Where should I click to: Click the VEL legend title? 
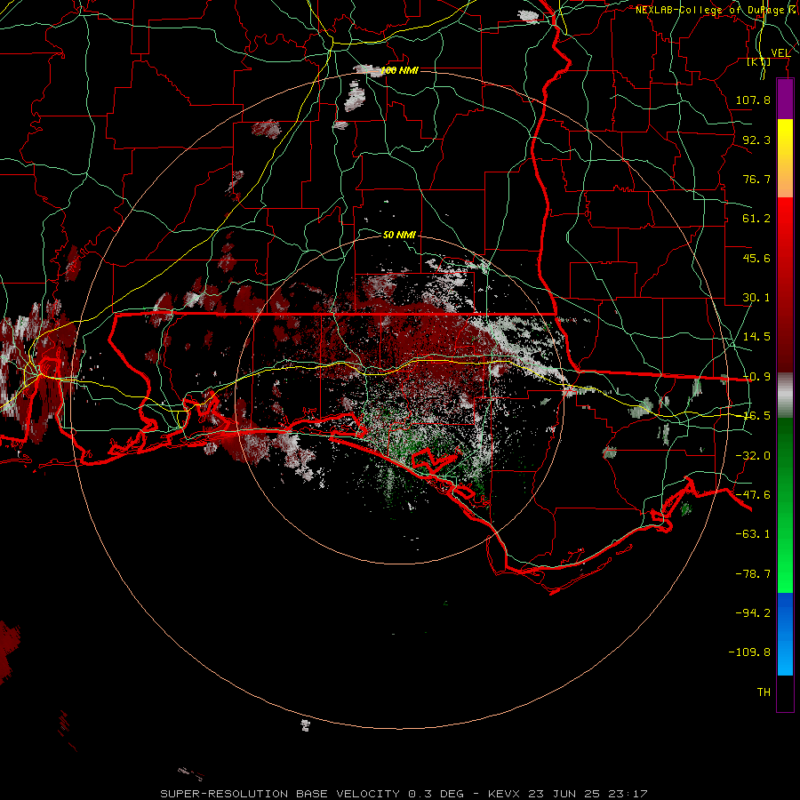click(780, 52)
